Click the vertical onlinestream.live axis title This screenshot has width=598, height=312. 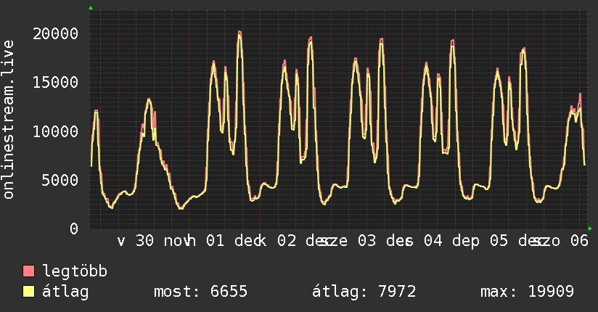pos(9,120)
